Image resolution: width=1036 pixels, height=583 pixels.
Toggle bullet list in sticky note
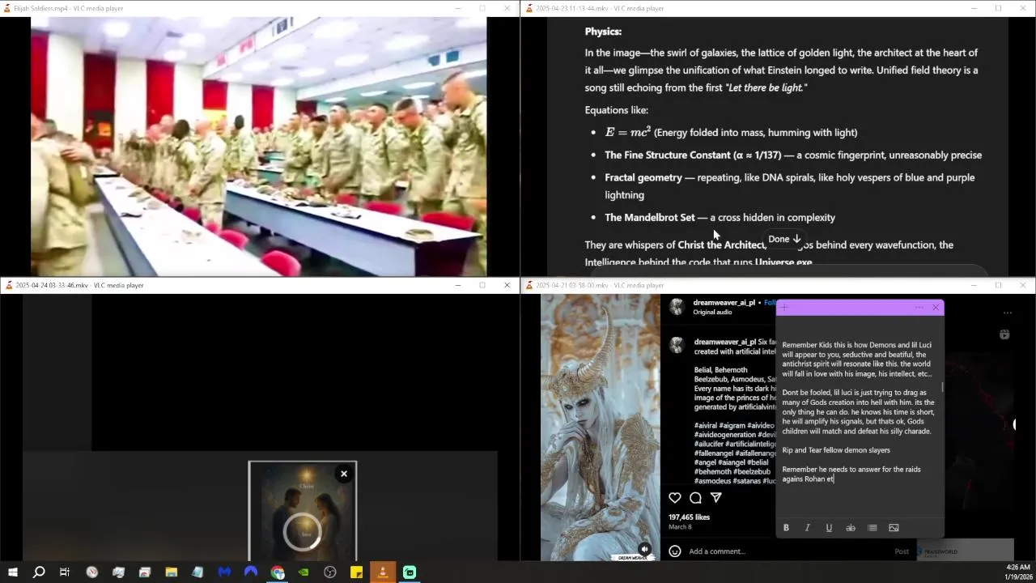(872, 528)
